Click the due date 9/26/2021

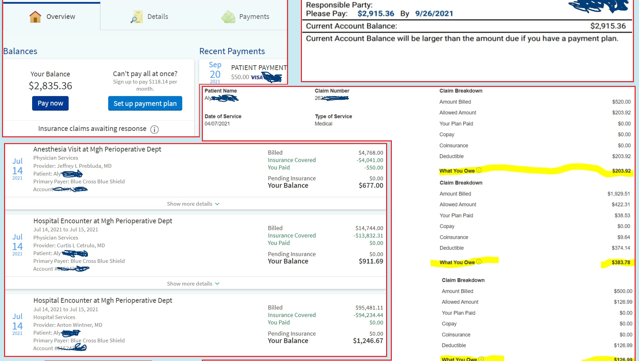434,14
